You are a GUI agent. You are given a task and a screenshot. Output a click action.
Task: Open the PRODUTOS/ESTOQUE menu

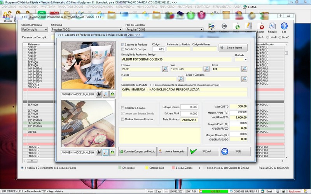pos(70,7)
